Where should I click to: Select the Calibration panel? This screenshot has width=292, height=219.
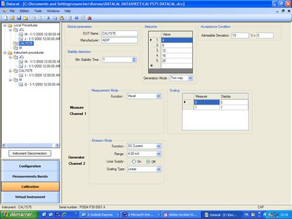click(30, 186)
